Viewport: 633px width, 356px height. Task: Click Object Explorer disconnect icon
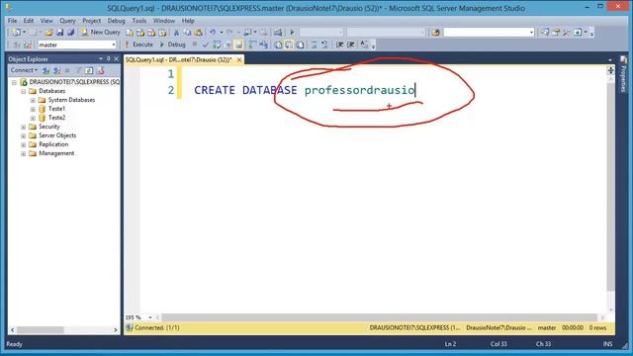coord(57,70)
